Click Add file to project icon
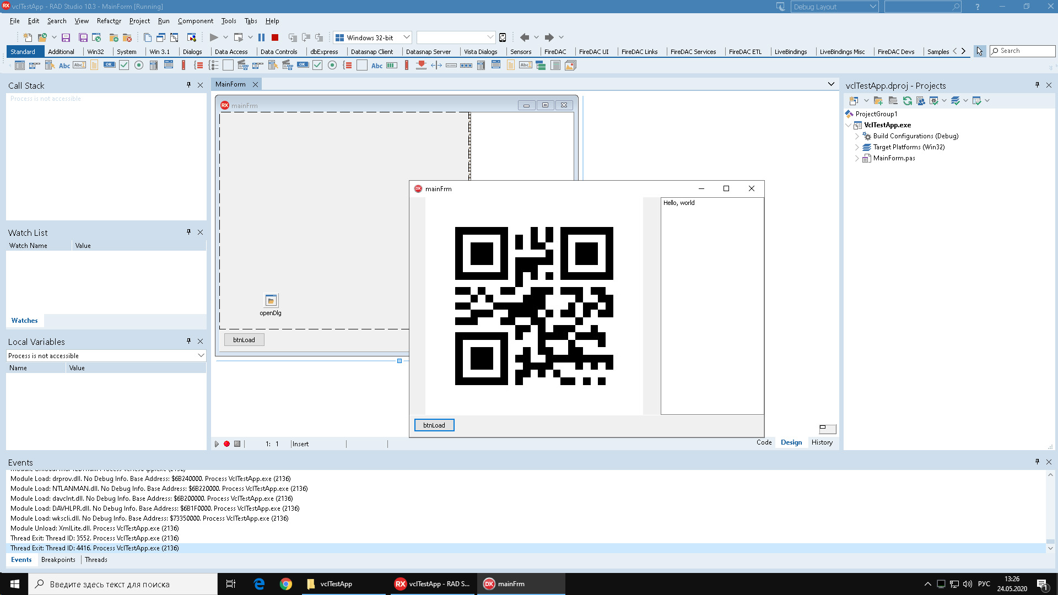The height and width of the screenshot is (595, 1058). pyautogui.click(x=114, y=37)
